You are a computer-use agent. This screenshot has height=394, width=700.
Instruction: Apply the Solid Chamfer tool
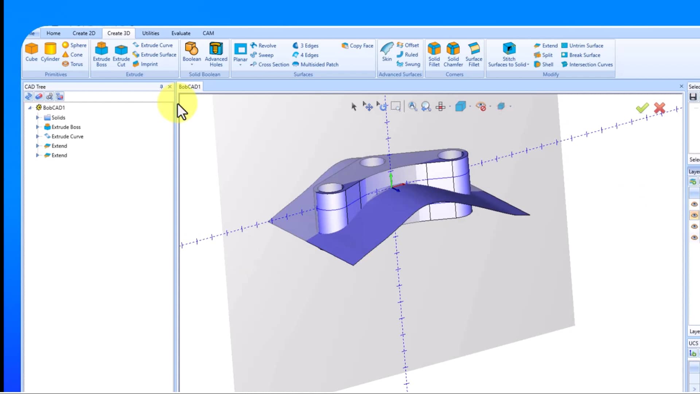453,54
